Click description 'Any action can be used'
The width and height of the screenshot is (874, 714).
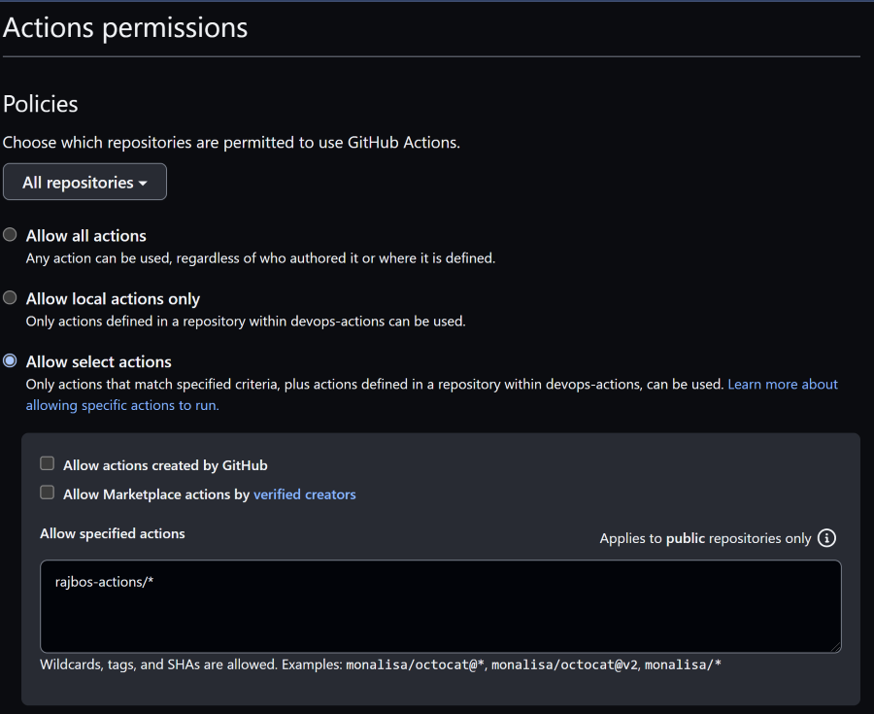coord(260,258)
